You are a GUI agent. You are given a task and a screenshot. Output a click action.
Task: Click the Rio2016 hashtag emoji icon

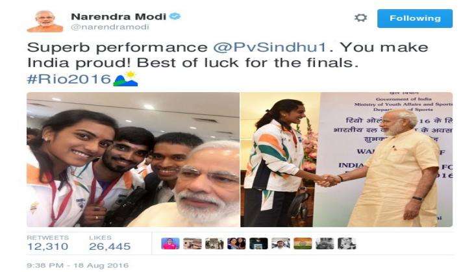point(125,79)
